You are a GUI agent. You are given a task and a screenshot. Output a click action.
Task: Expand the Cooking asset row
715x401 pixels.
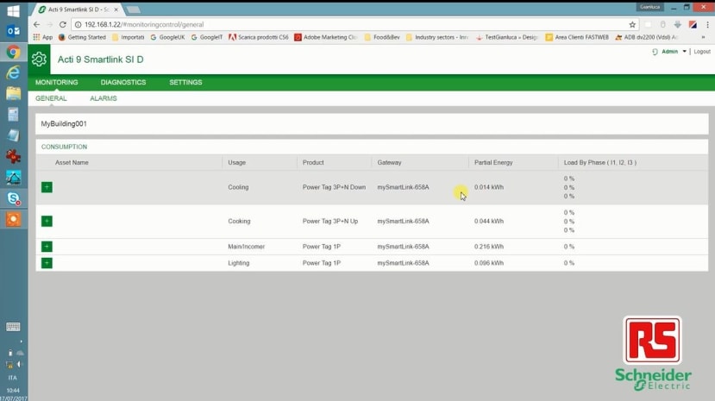[47, 221]
